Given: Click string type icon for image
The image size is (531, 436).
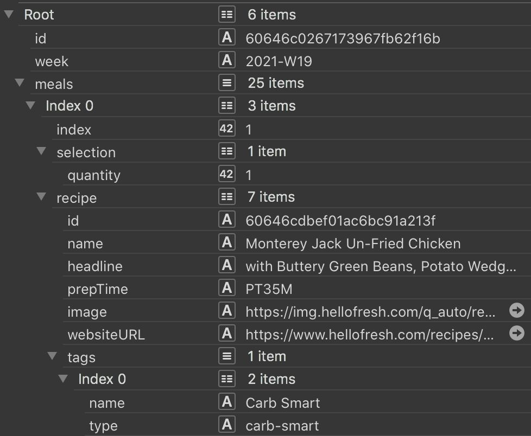Looking at the screenshot, I should click(226, 311).
